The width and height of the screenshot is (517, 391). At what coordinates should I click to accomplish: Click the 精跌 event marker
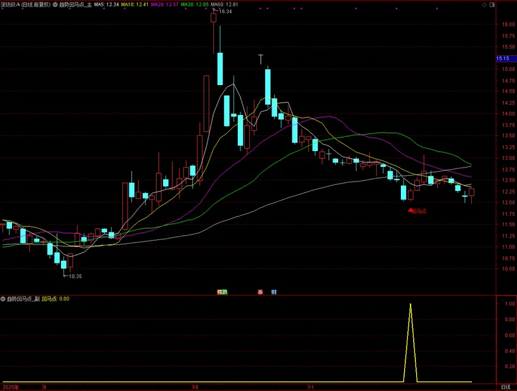(222, 292)
